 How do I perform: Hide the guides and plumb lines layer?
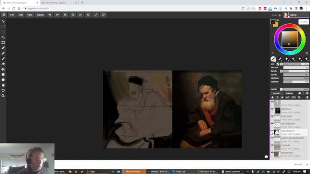pos(272,138)
